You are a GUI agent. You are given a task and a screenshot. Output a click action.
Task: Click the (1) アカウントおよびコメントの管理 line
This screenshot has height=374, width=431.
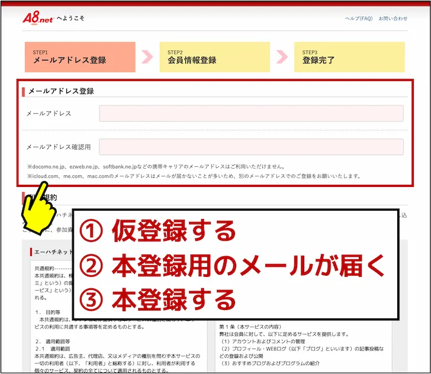(x=263, y=341)
